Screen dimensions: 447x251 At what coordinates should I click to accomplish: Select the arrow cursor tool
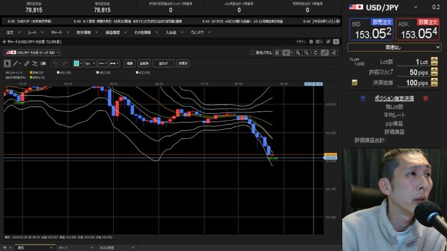click(x=8, y=63)
